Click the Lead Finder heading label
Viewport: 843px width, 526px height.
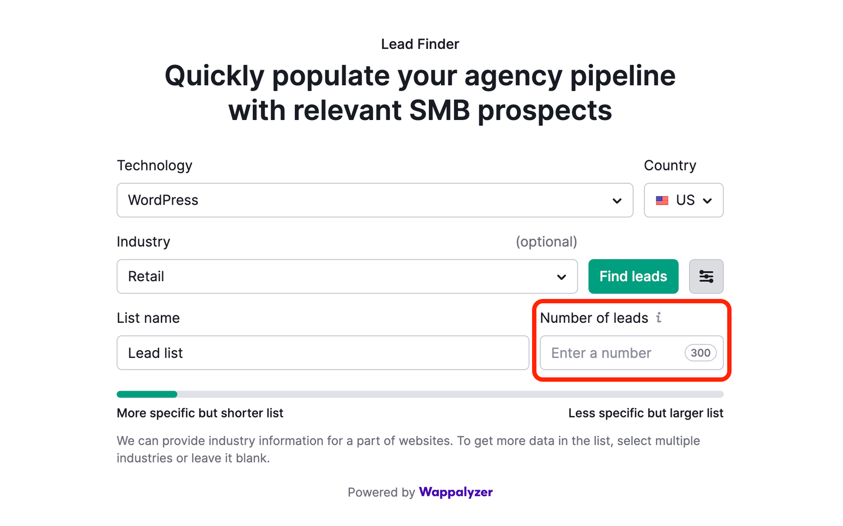coord(420,44)
